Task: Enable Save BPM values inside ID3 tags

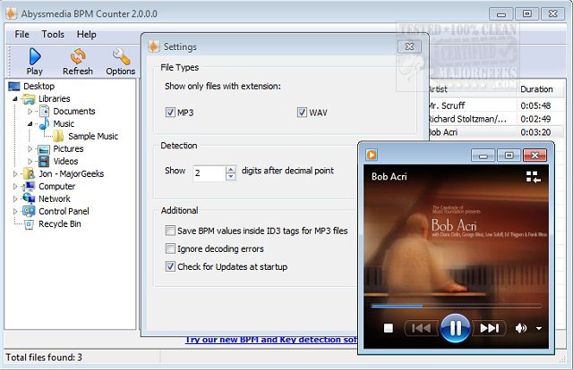Action: click(170, 231)
